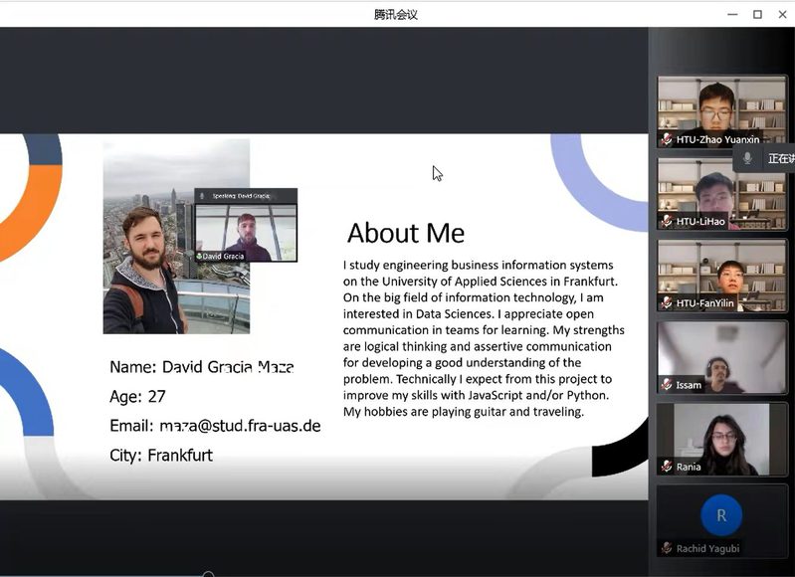Click the muted mic icon beside HTU-LiHao
795x577 pixels.
click(x=667, y=222)
